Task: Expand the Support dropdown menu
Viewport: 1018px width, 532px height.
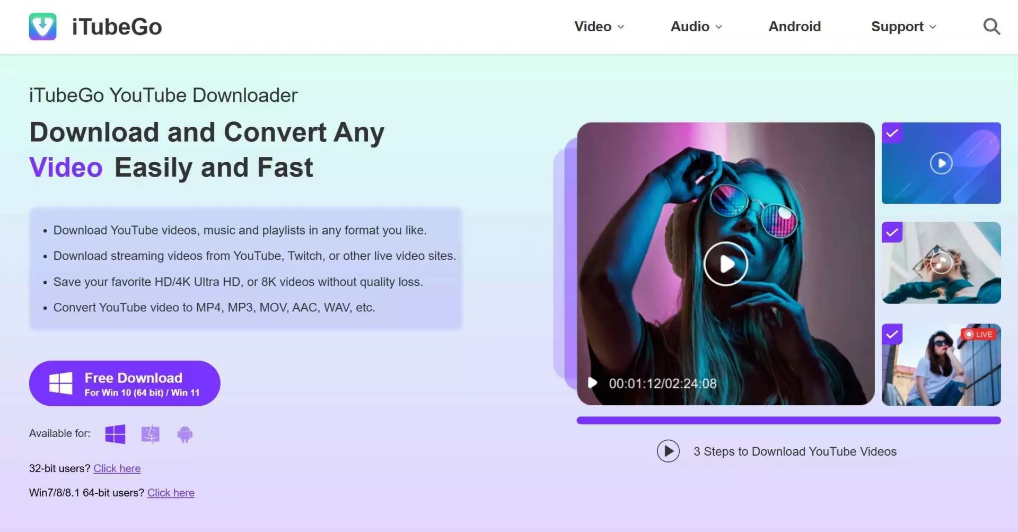Action: 903,27
